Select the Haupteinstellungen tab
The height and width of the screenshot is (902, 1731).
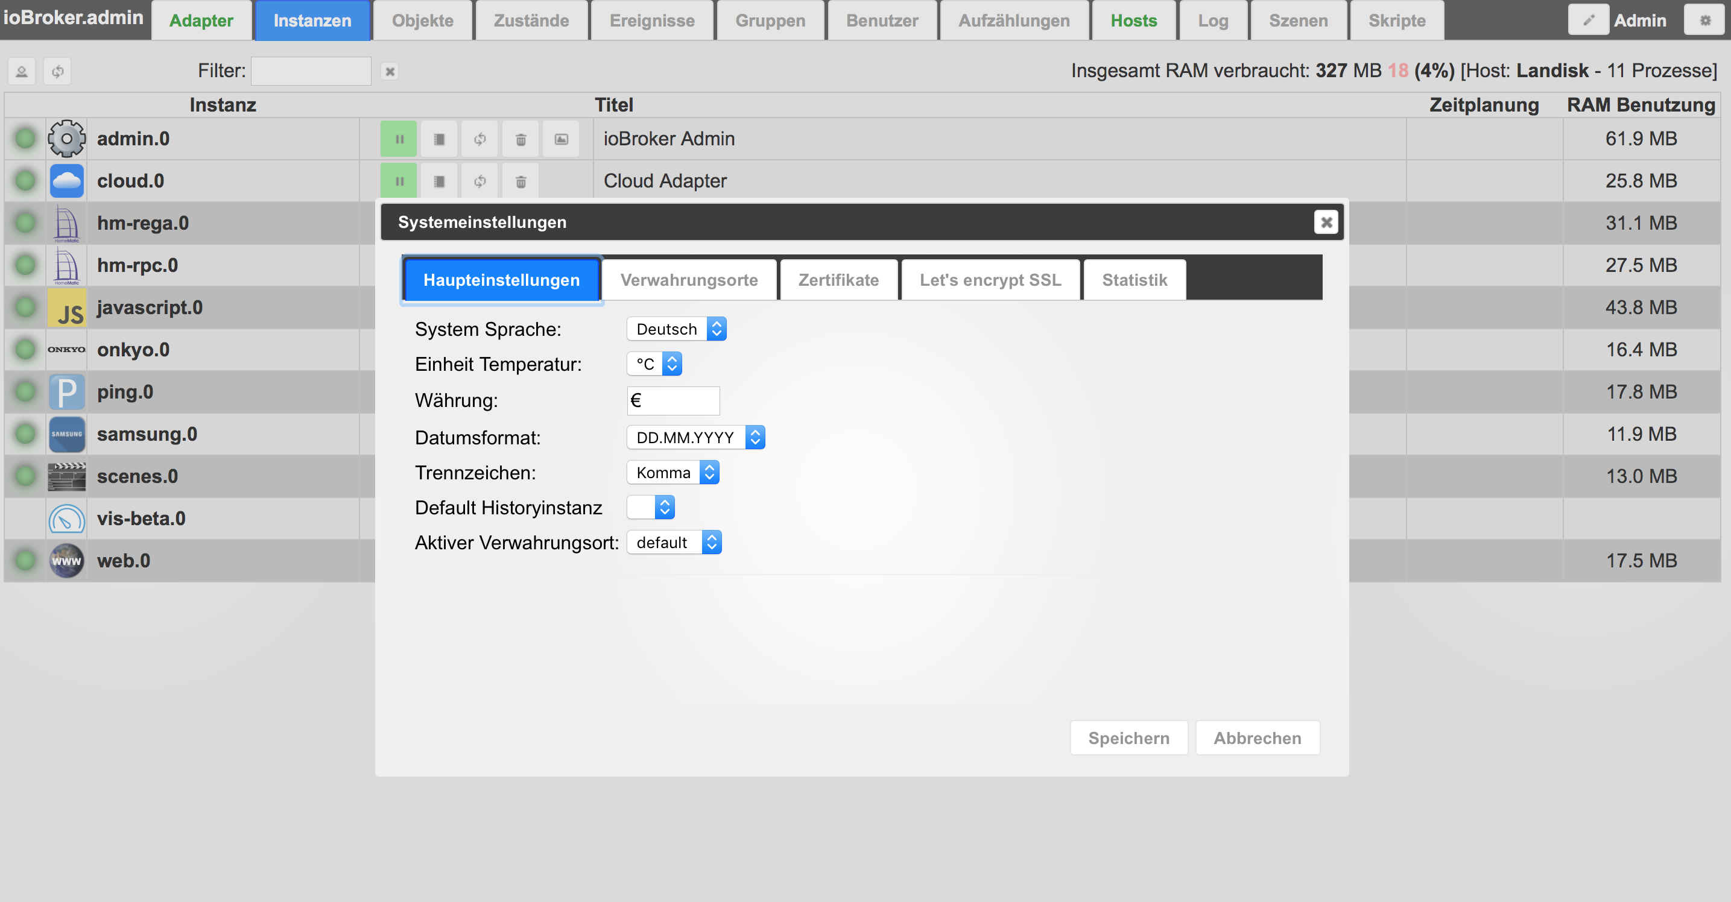point(501,280)
